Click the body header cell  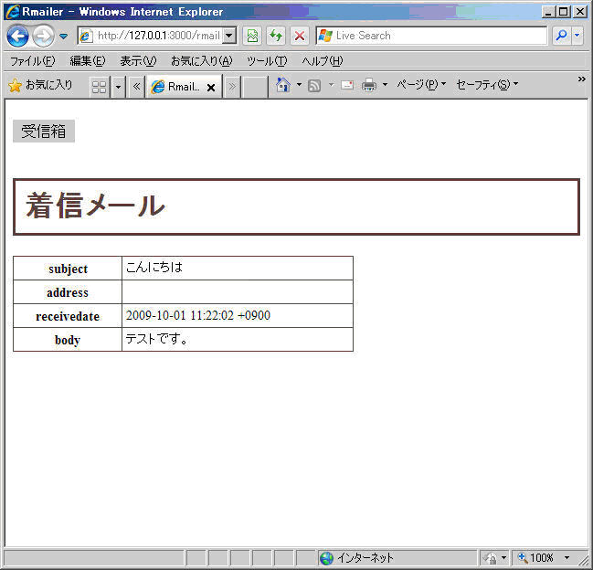(68, 340)
